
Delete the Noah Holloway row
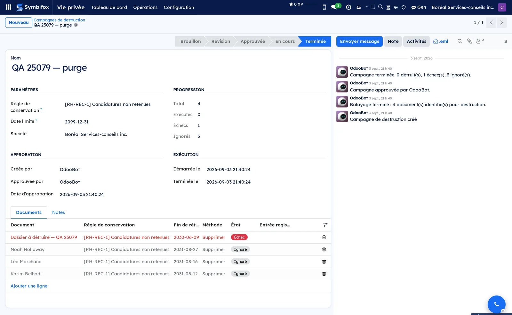[324, 249]
